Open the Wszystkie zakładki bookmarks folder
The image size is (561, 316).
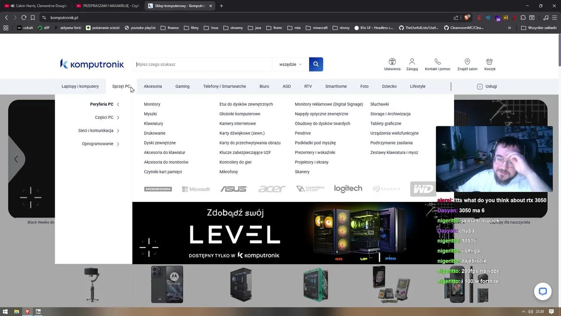pyautogui.click(x=539, y=28)
